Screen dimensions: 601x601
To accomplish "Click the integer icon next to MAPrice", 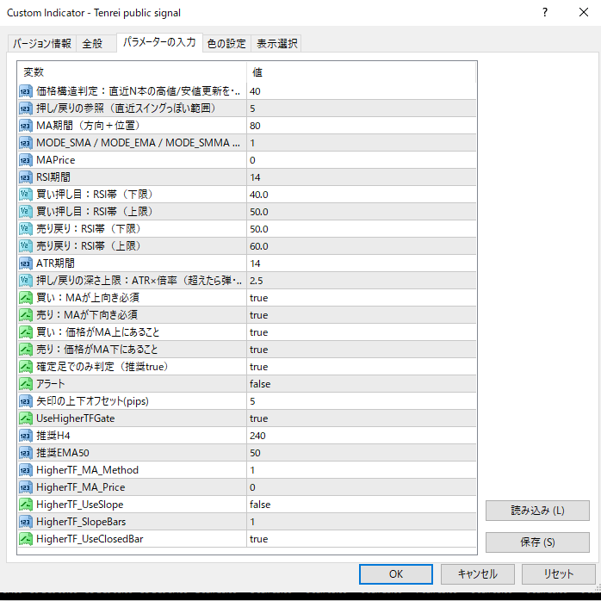I will click(x=26, y=160).
